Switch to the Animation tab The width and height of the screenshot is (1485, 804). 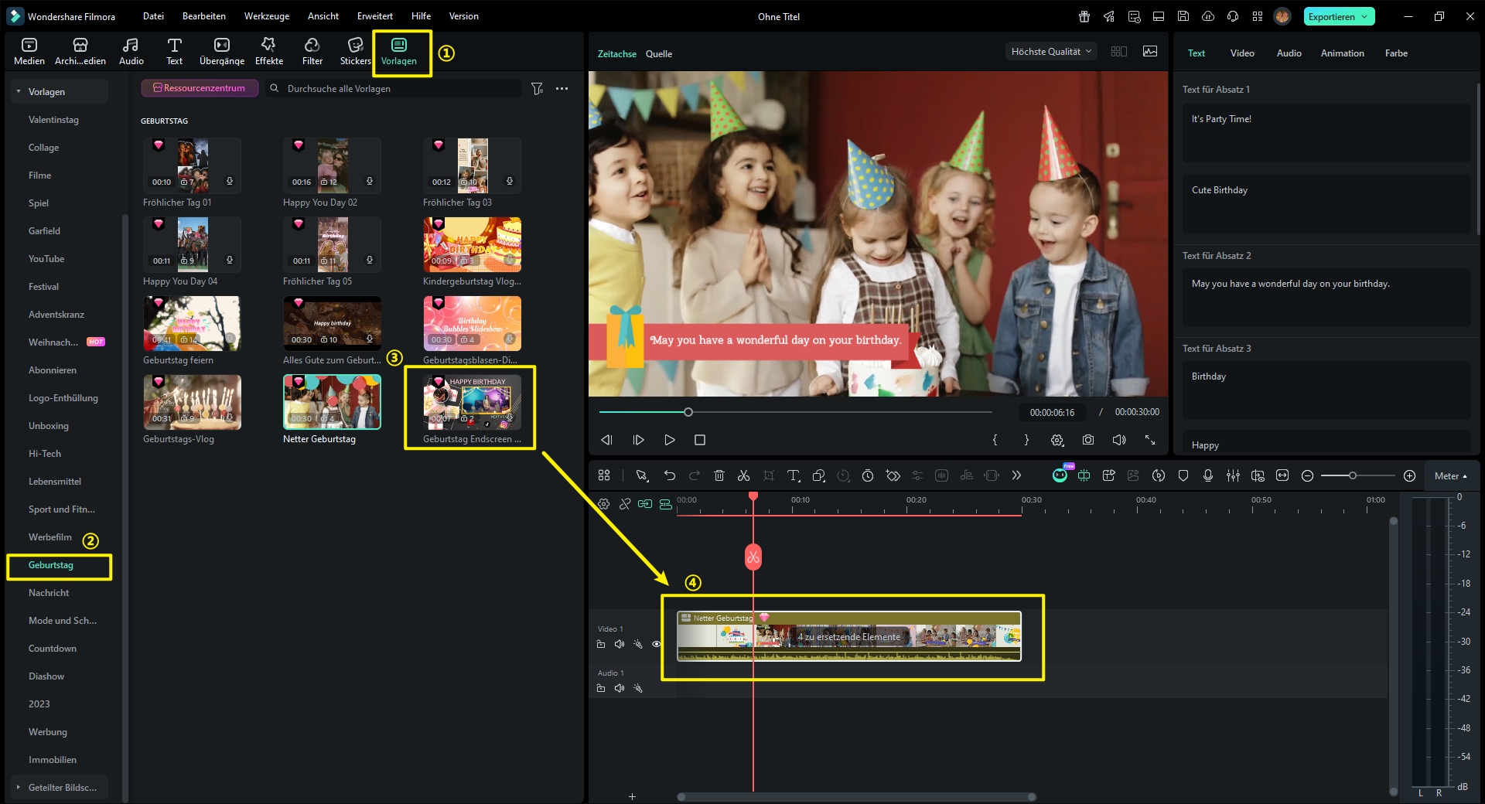pos(1342,53)
